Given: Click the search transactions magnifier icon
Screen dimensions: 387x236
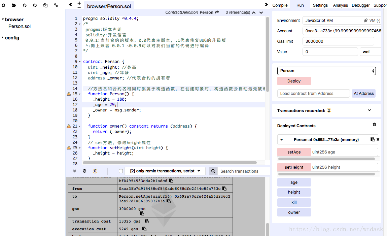Looking at the screenshot, I should [x=213, y=171].
